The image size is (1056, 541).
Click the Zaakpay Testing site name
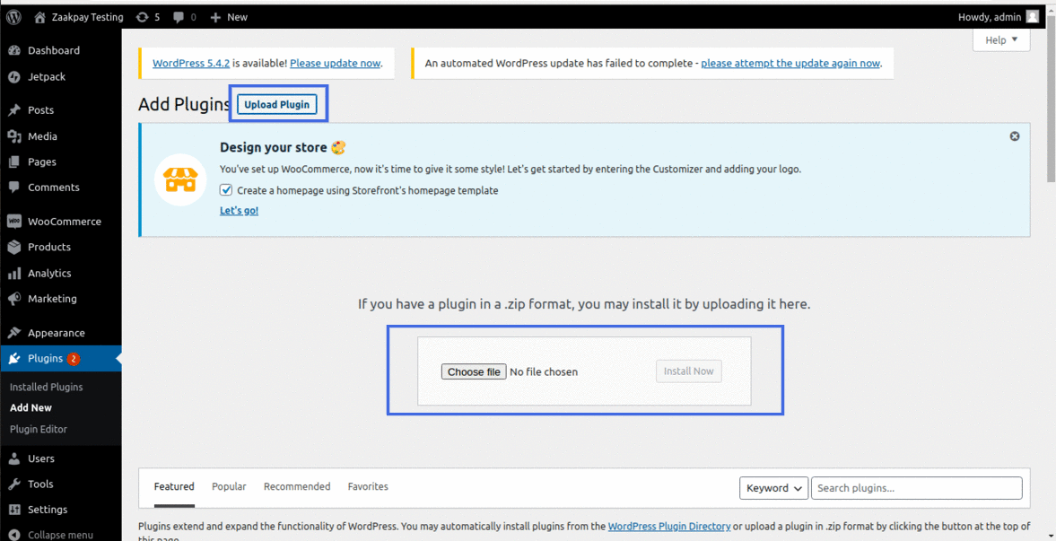click(88, 18)
